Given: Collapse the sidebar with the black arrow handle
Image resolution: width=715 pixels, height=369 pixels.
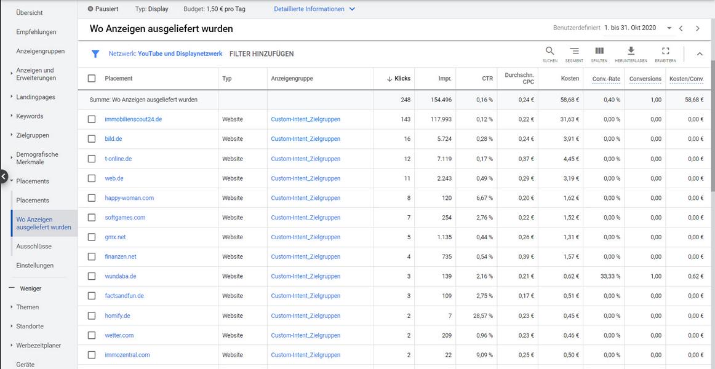Looking at the screenshot, I should point(2,175).
